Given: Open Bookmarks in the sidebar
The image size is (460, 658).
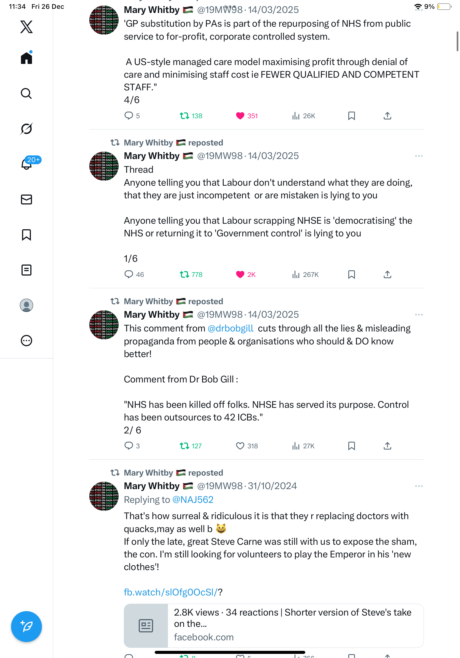Looking at the screenshot, I should (26, 235).
